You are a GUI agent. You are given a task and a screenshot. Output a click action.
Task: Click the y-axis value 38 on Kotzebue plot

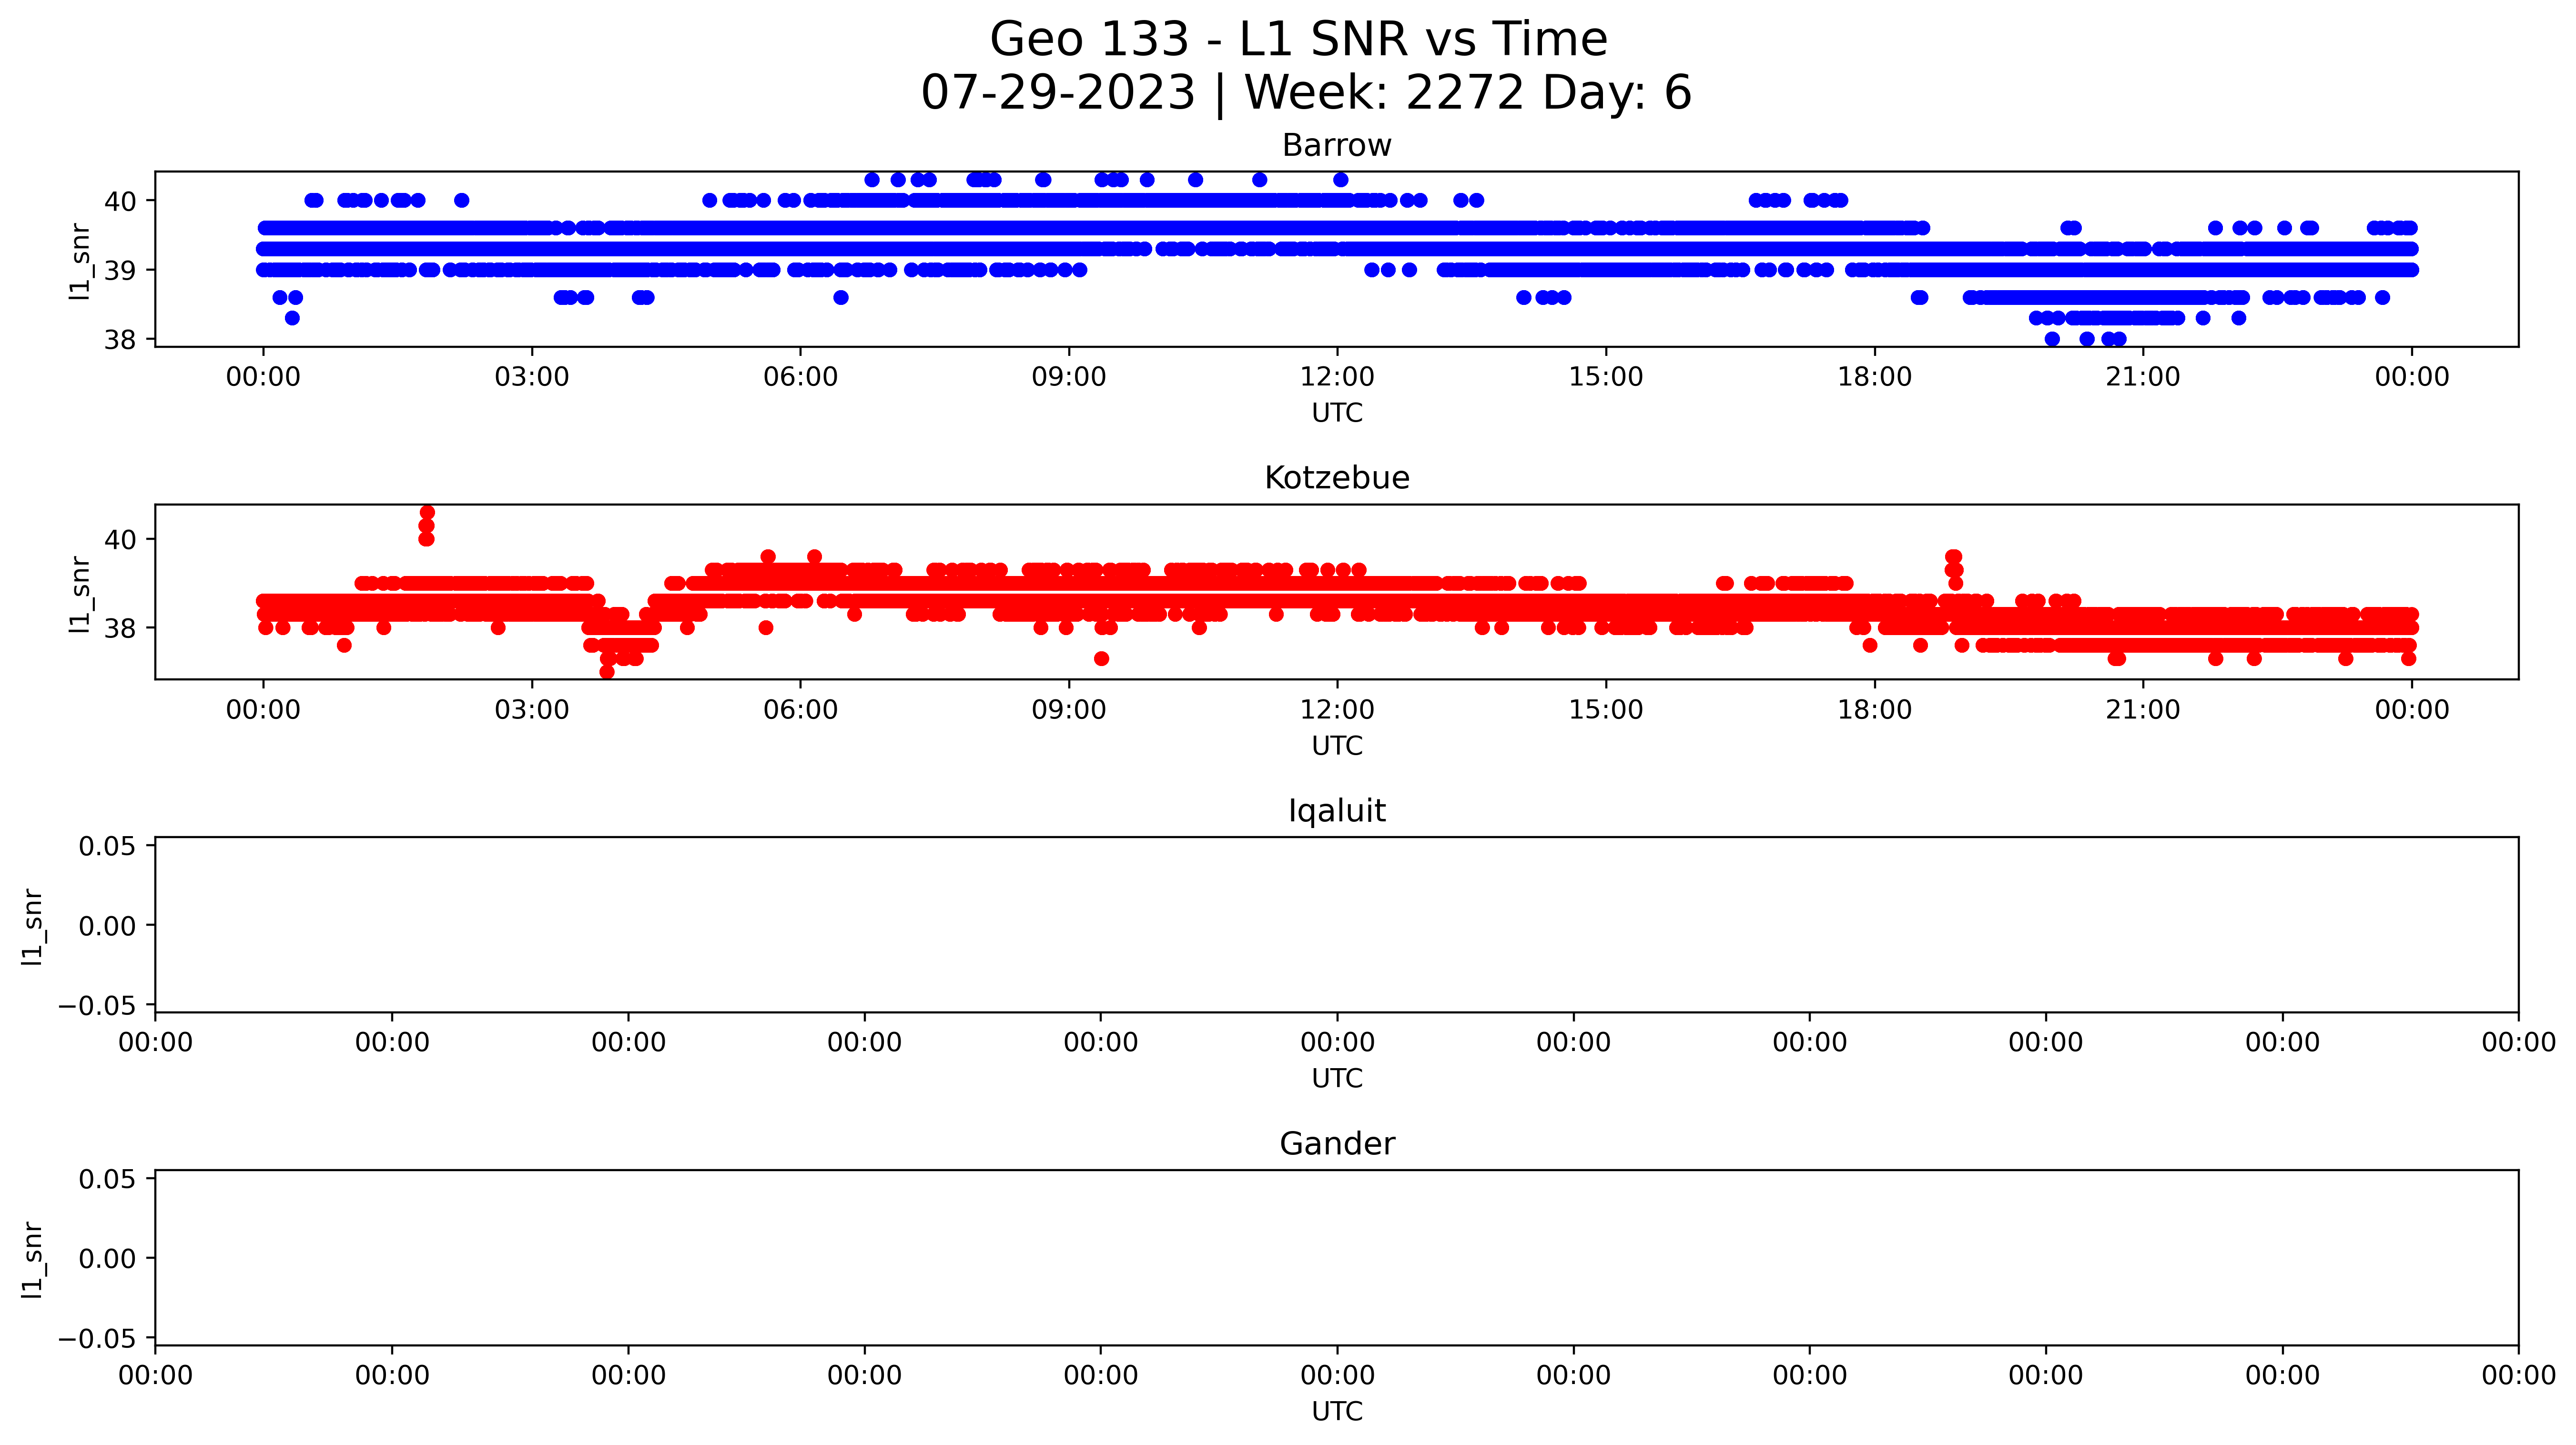120,628
